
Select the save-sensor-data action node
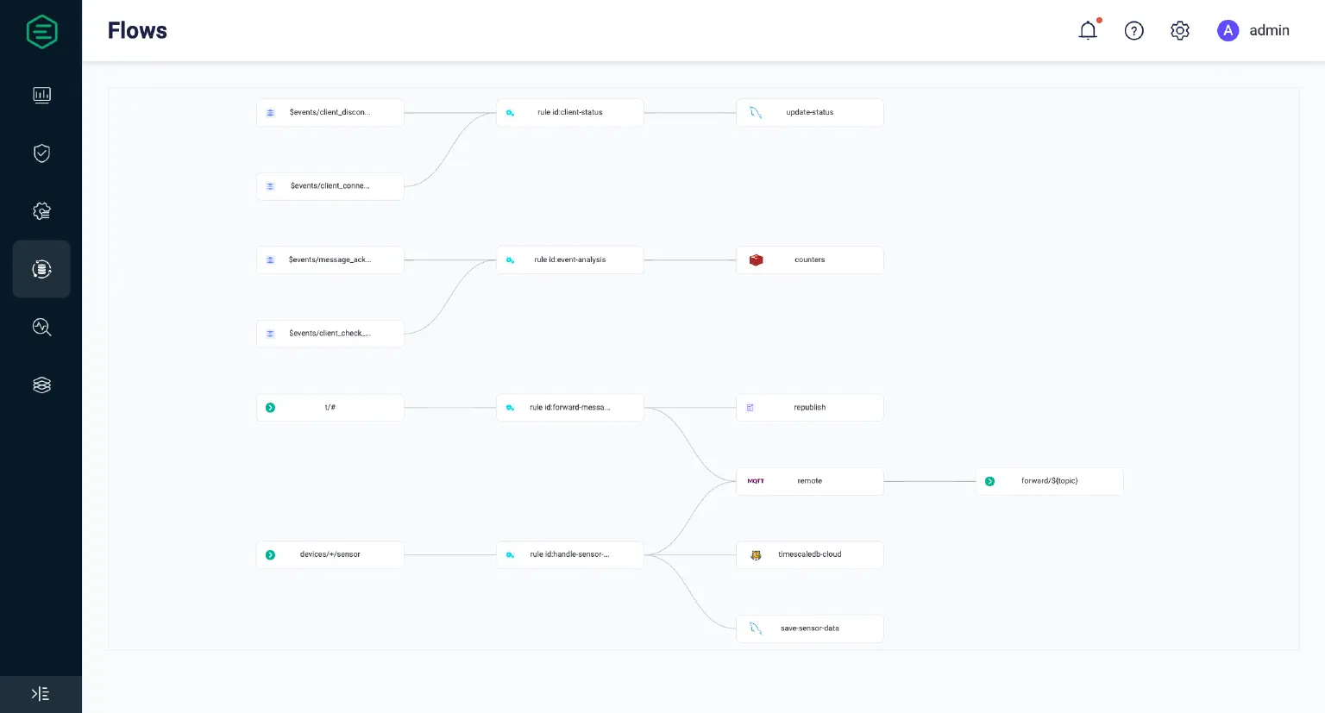(x=809, y=629)
